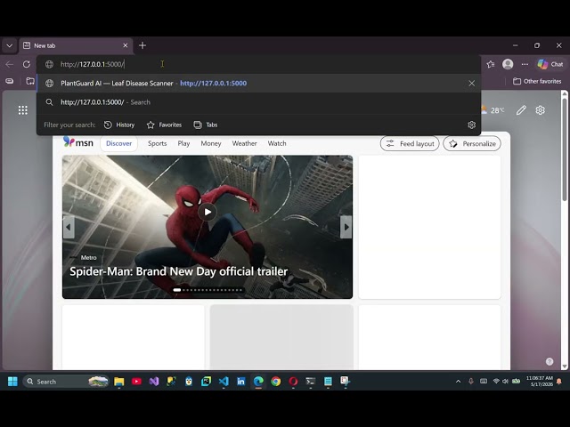Viewport: 570px width, 427px height.
Task: Select the Weather feed tab
Action: pyautogui.click(x=245, y=143)
